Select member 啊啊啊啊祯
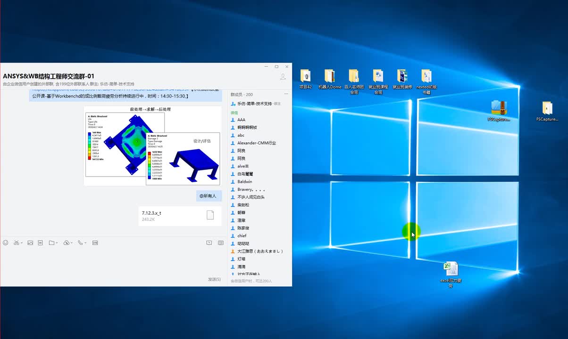Screen dimensions: 568x339 (x=259, y=128)
